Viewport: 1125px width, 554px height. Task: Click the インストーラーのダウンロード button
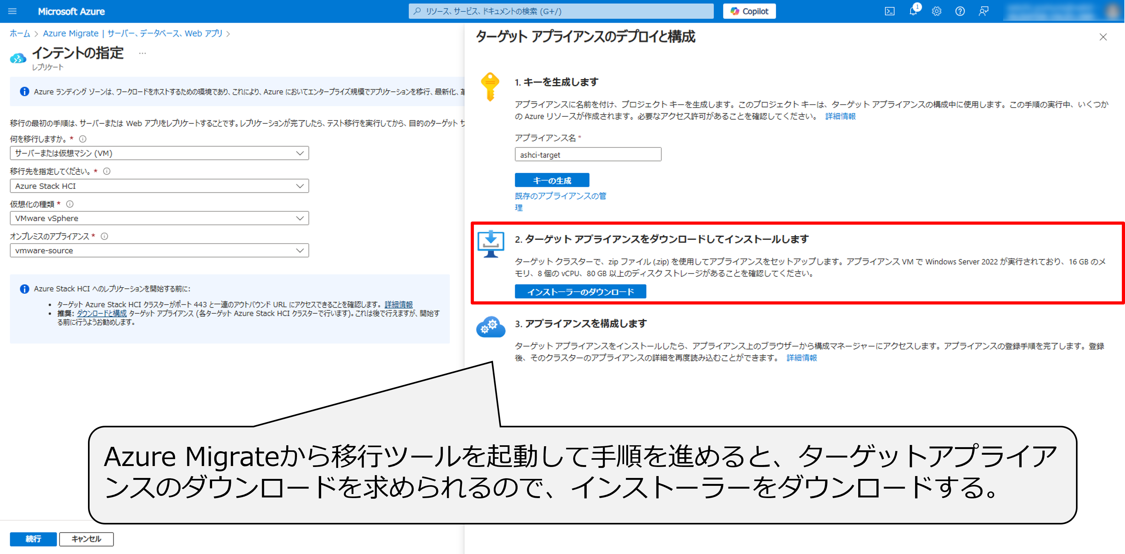point(580,292)
